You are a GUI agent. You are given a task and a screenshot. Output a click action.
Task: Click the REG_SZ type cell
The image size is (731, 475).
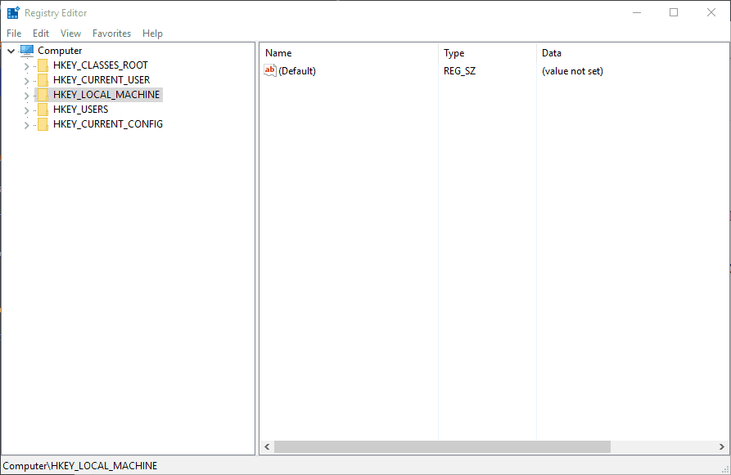460,71
